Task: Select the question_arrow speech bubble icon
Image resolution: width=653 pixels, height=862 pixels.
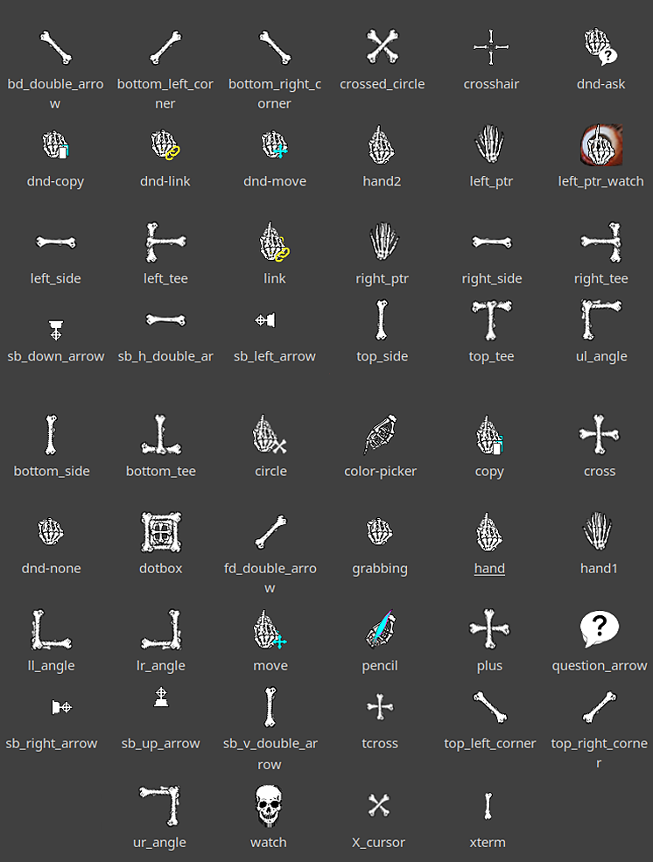Action: tap(600, 629)
